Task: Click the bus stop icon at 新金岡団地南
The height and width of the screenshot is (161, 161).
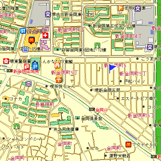Action: [10, 70]
